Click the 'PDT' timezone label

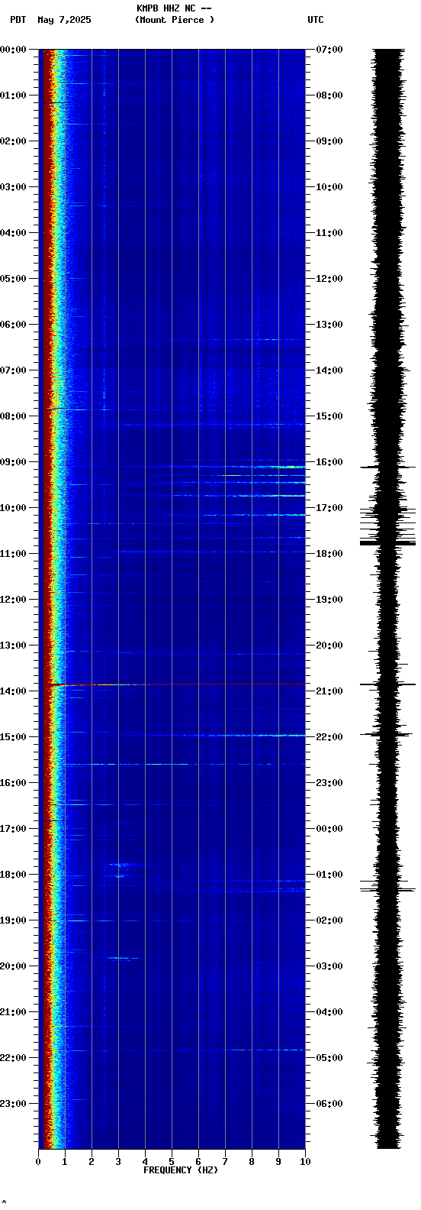click(18, 20)
